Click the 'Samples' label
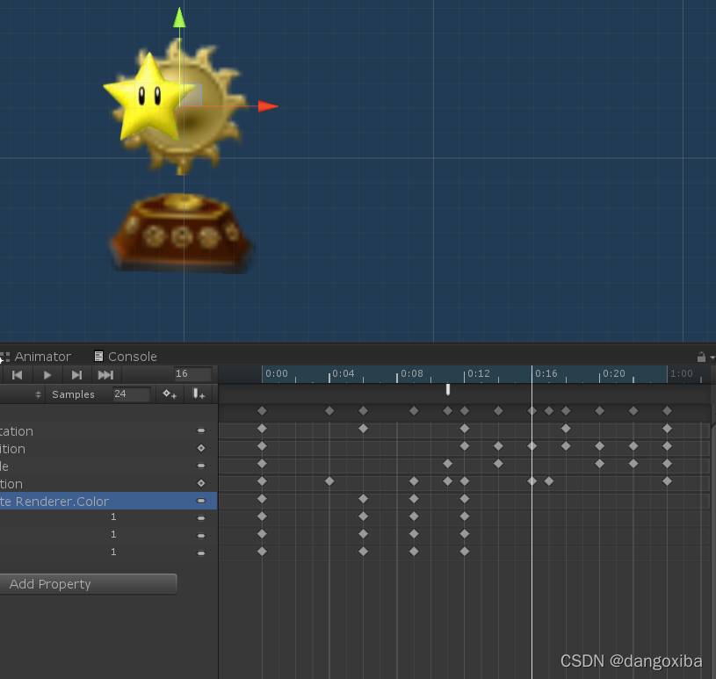Viewport: 716px width, 679px height. 73,394
